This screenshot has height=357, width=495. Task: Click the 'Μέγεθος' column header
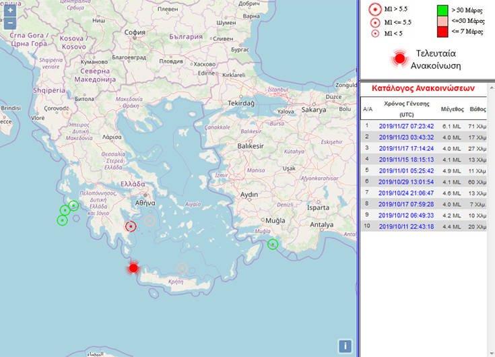[x=452, y=108]
